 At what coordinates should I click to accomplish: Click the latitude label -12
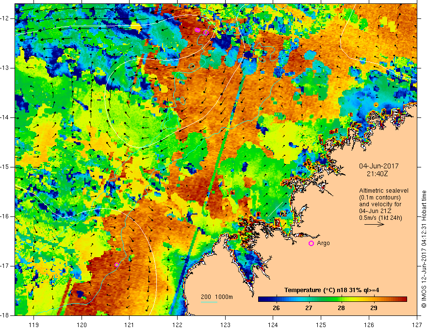click(5, 18)
